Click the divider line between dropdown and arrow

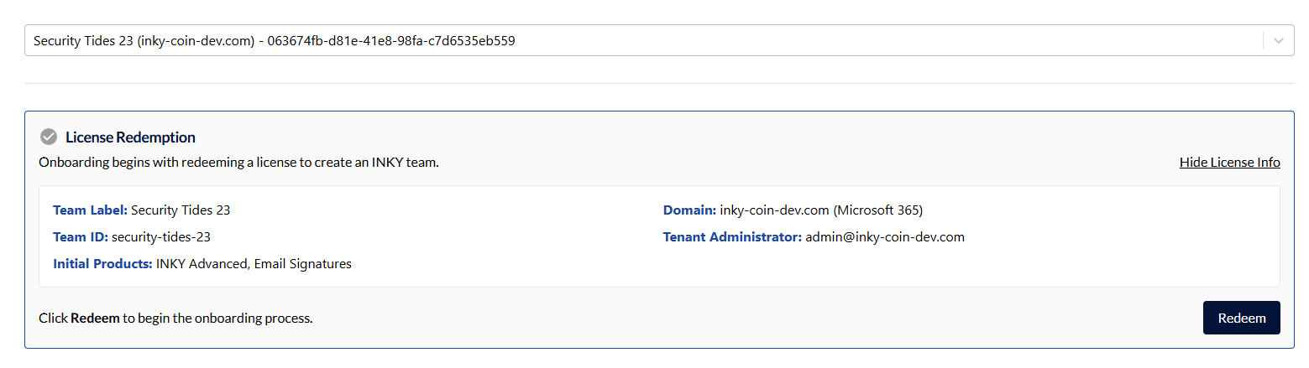1263,40
